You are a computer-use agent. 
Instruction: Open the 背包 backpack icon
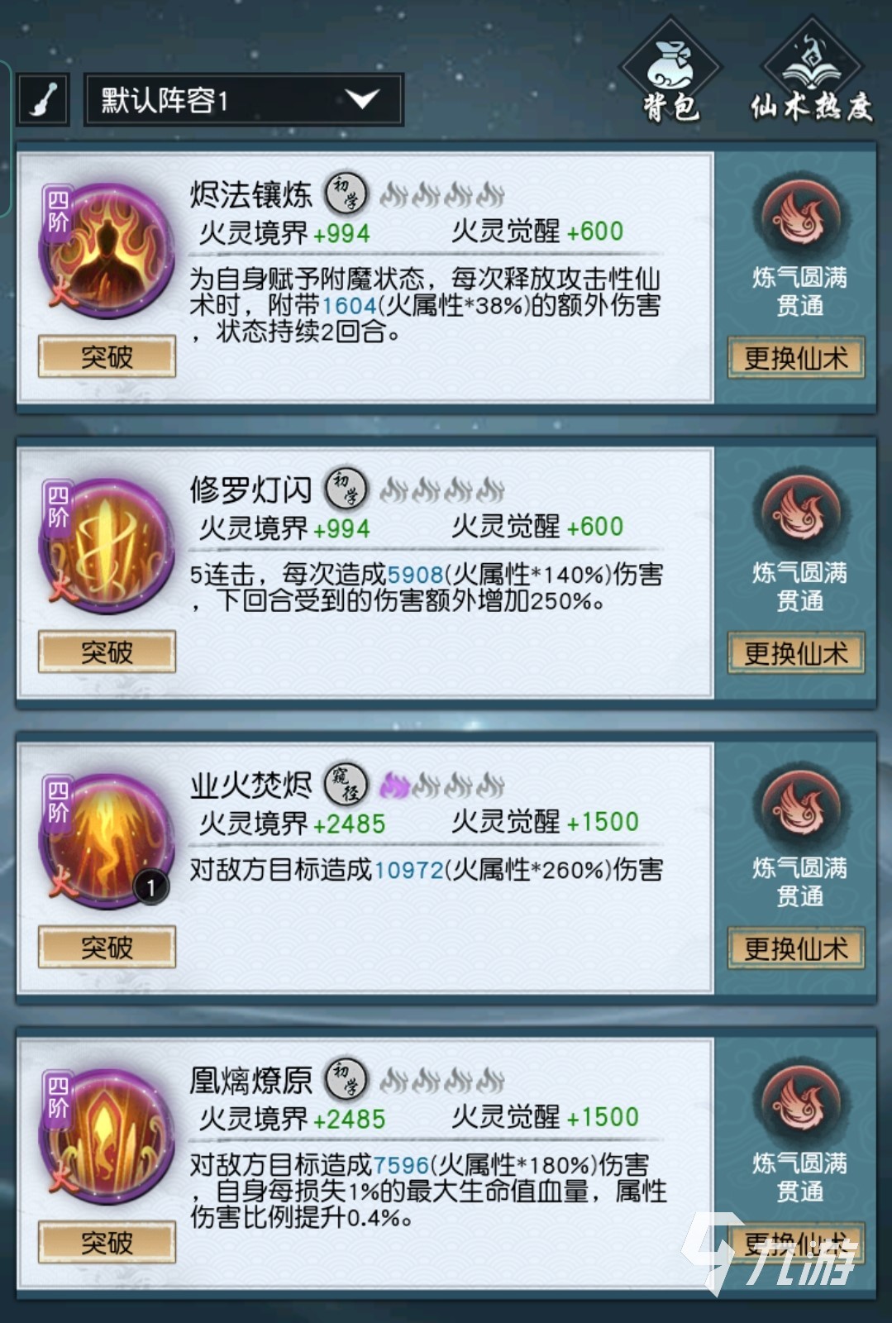click(x=670, y=72)
